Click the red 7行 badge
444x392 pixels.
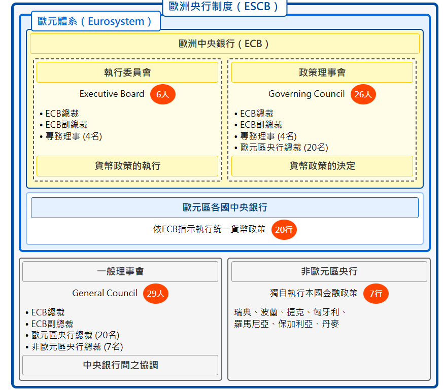tap(376, 294)
